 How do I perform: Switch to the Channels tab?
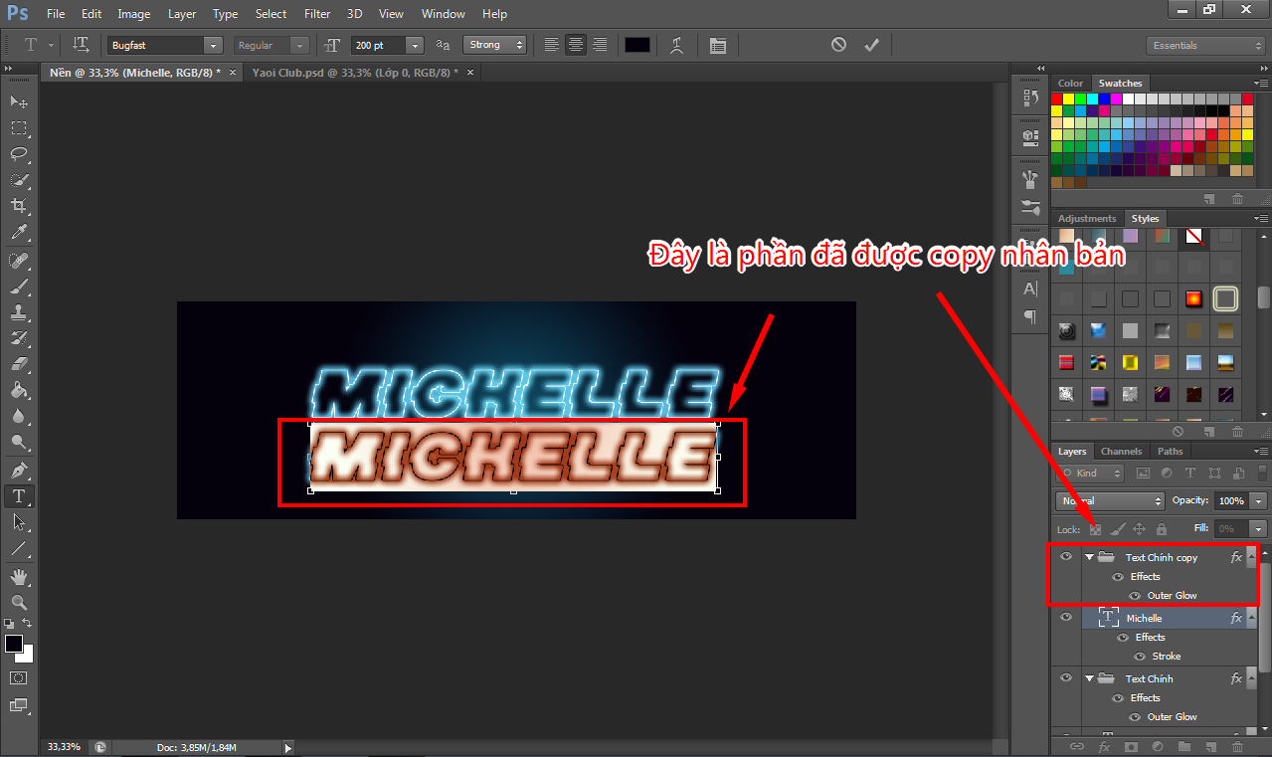tap(1121, 452)
